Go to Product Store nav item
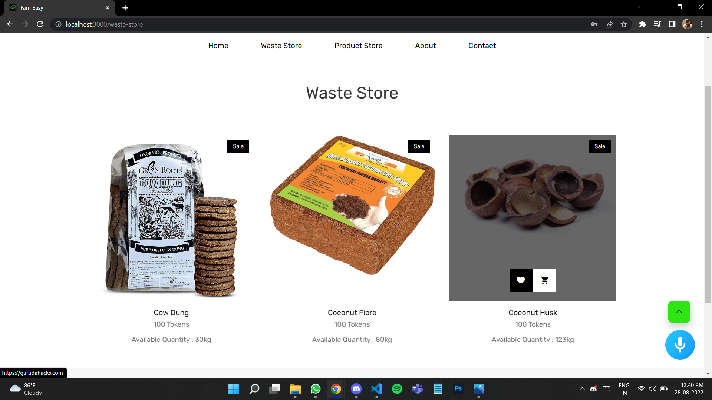This screenshot has height=400, width=712. [358, 46]
